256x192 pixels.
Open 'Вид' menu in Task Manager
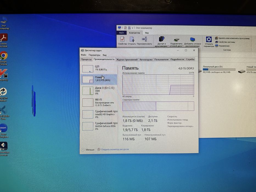point(105,55)
